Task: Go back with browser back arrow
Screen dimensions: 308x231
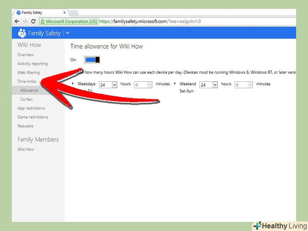Action: (17, 21)
